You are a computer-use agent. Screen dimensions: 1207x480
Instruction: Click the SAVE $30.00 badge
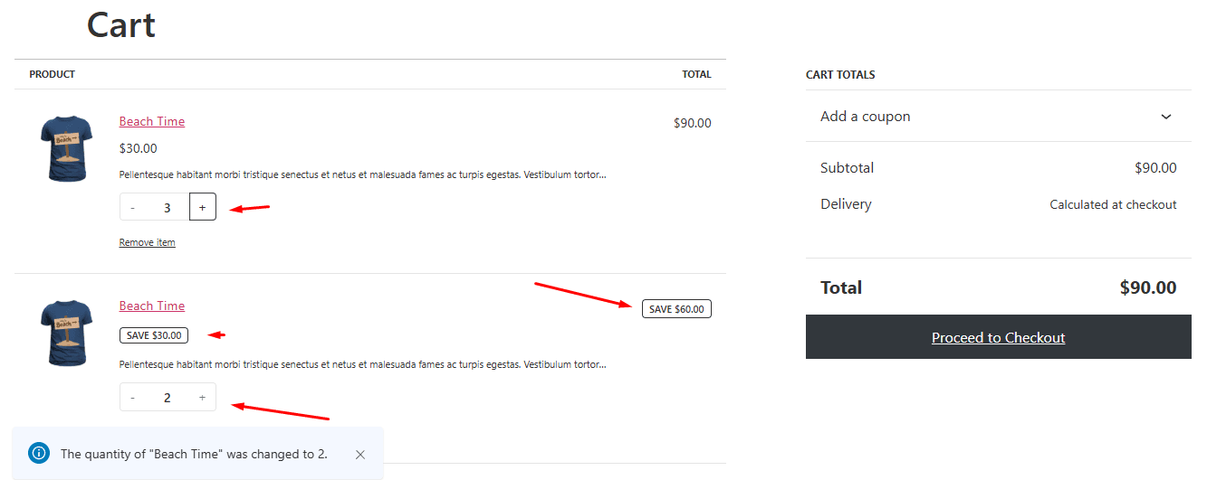point(154,335)
